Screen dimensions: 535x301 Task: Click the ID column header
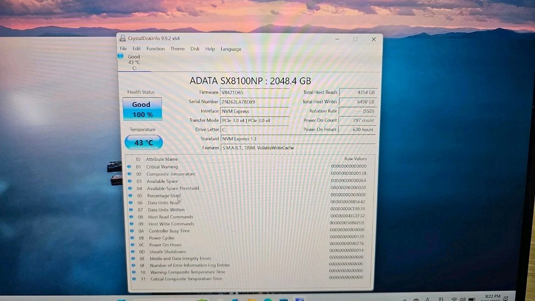click(x=138, y=159)
